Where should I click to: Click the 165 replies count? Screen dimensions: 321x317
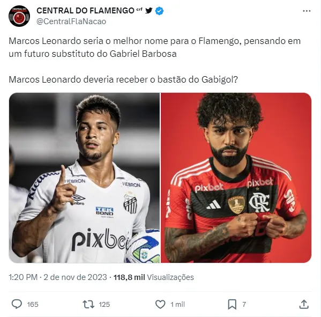pos(33,305)
